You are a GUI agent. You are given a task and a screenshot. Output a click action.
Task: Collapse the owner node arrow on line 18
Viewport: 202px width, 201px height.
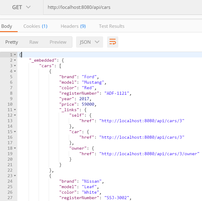[15, 148]
